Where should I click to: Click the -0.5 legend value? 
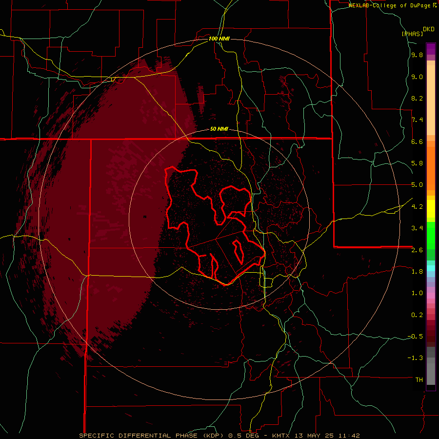[415, 337]
